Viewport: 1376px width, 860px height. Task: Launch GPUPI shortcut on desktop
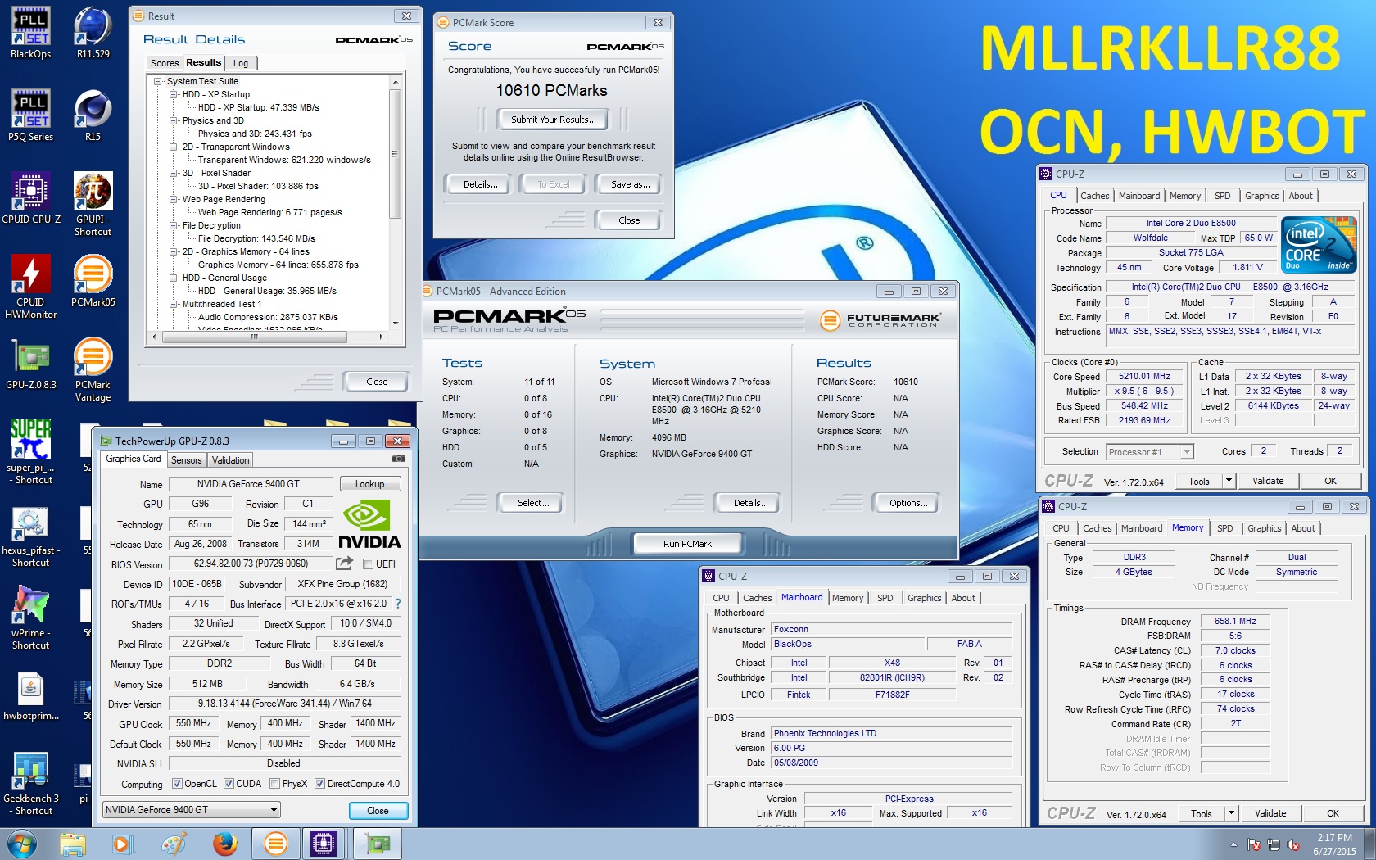93,205
